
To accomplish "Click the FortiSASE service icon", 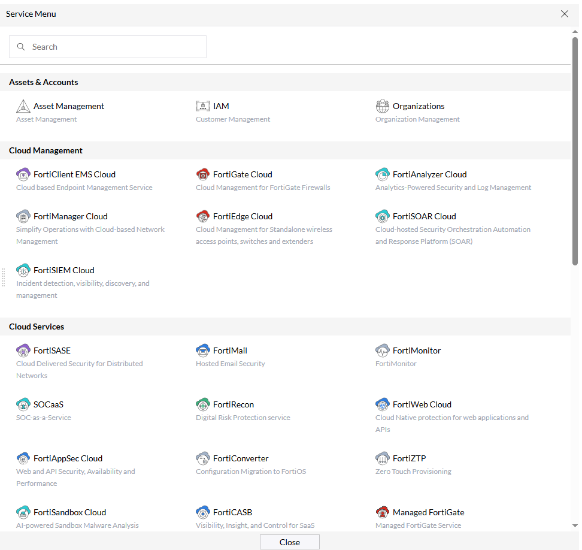I will [x=23, y=350].
